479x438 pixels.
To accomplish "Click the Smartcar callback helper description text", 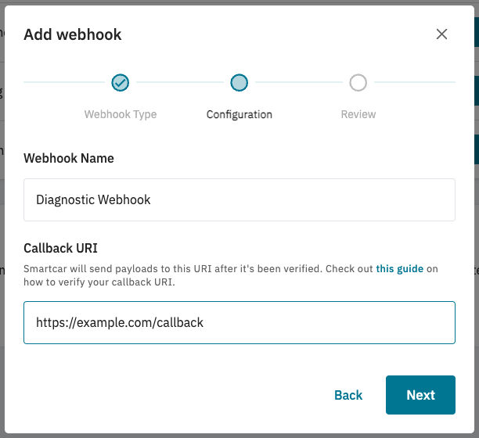I will coord(231,275).
